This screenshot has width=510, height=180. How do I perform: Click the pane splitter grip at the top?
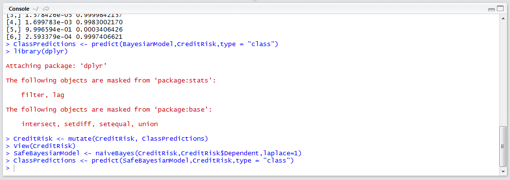point(255,1)
